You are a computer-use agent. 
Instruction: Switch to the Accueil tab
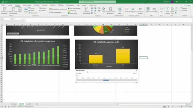[x=10, y=5]
